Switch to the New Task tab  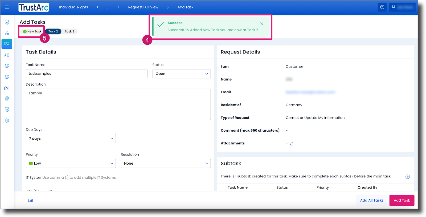32,31
